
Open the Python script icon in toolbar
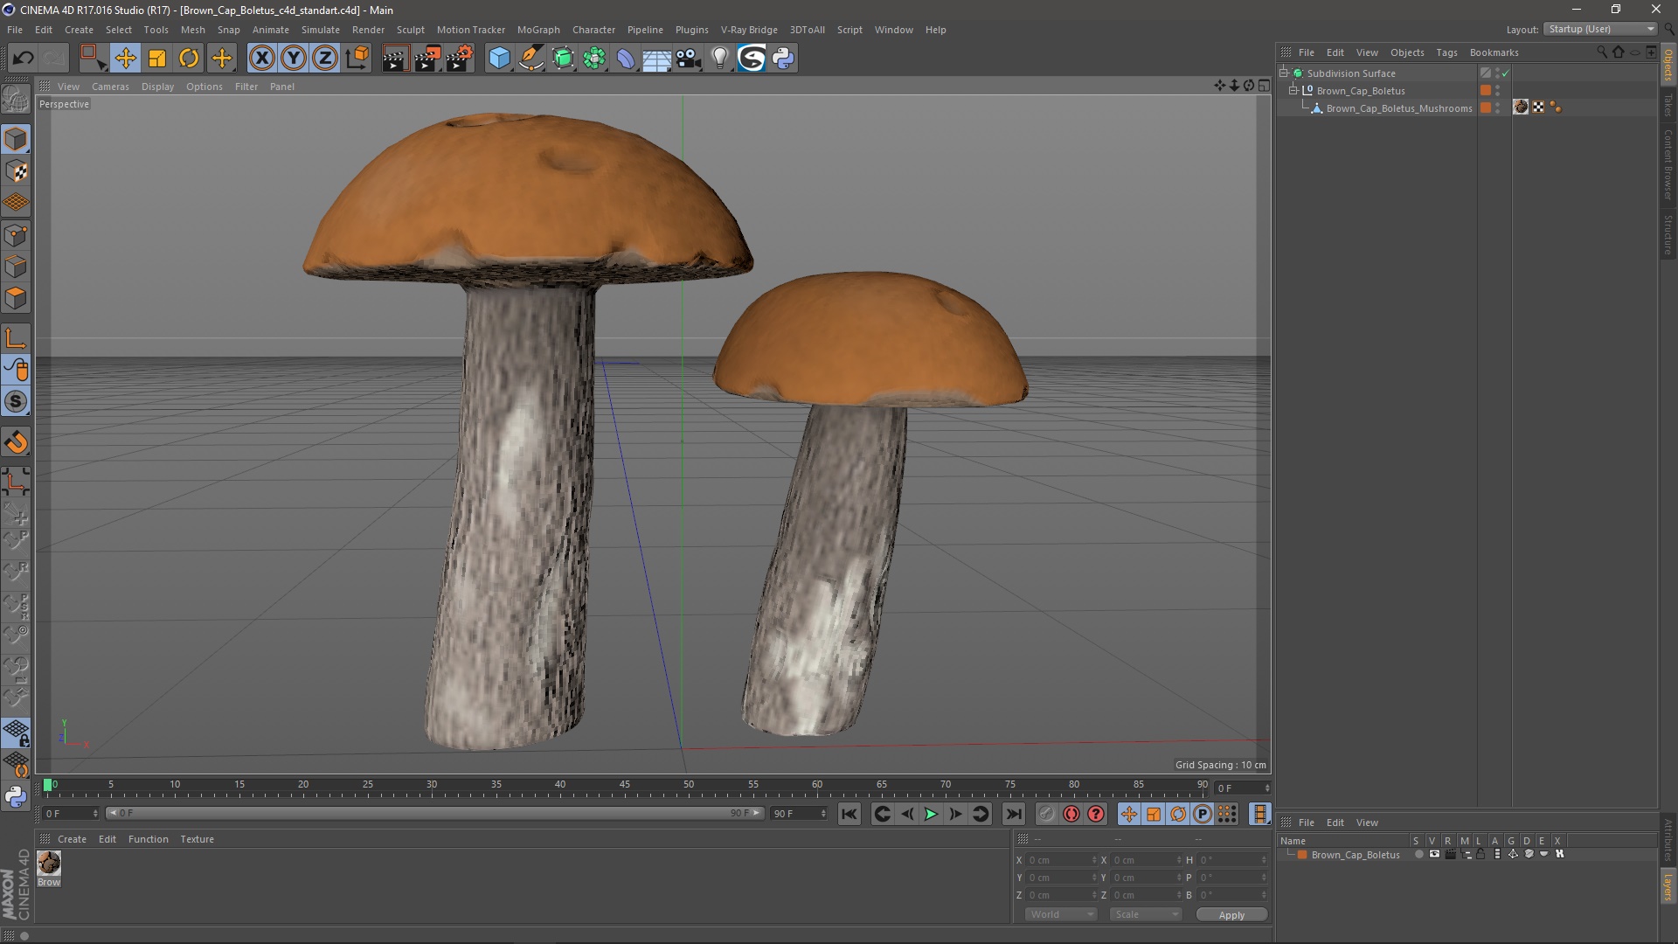(784, 59)
